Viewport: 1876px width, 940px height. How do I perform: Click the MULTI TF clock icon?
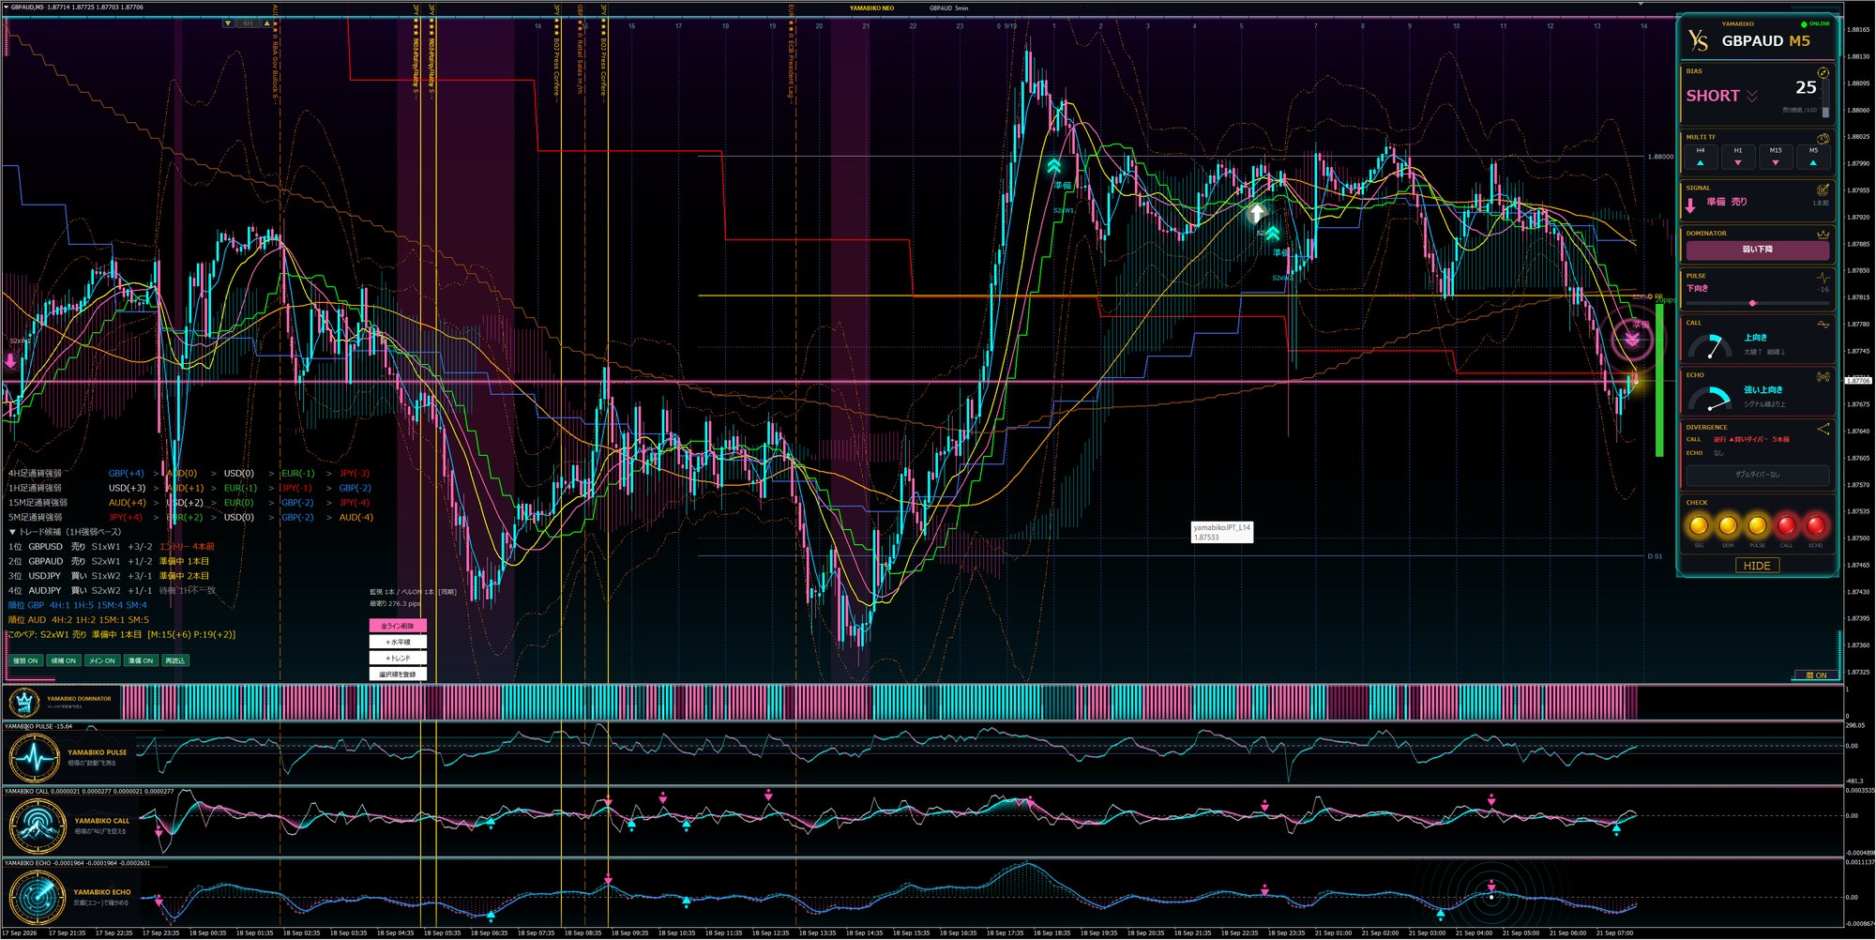coord(1823,138)
